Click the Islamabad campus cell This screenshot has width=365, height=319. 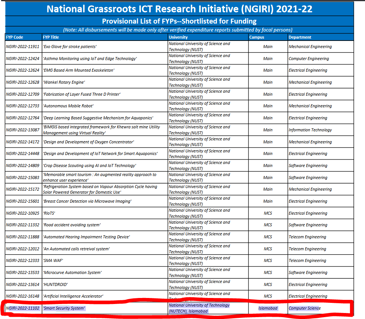[268, 308]
